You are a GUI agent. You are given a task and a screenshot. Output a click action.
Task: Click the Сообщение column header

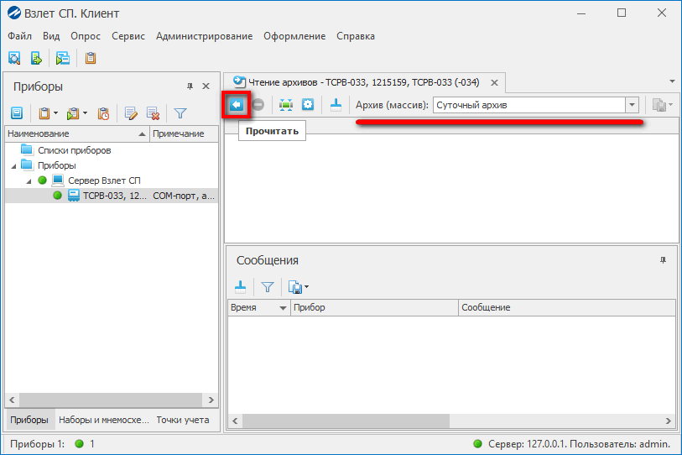567,307
